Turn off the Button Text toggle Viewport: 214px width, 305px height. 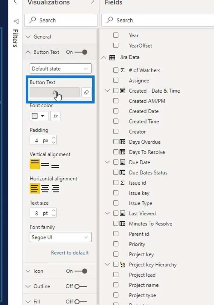(x=81, y=52)
